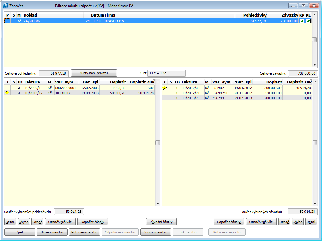322x241 pixels.
Task: Go back with Zpět button
Action: tap(20, 232)
